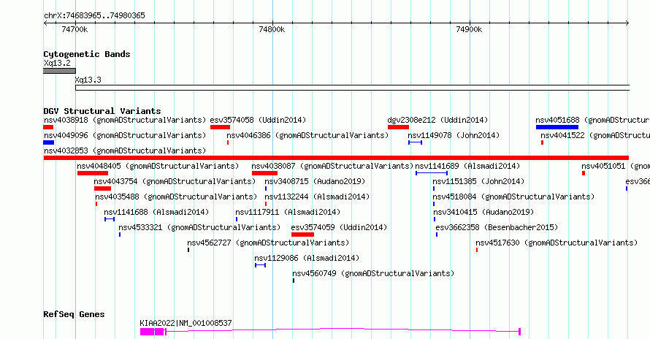The width and height of the screenshot is (650, 339).
Task: Click the nsv4038087 variant label
Action: [x=332, y=167]
